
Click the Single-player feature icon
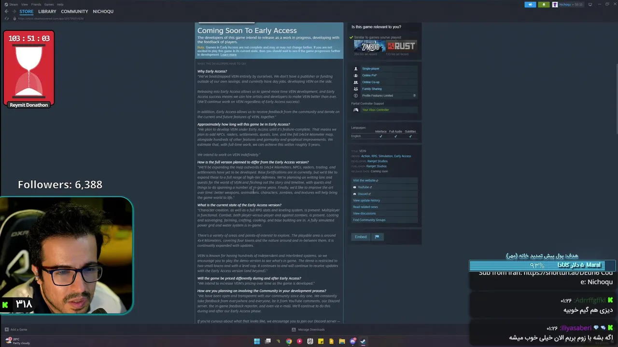coord(356,68)
